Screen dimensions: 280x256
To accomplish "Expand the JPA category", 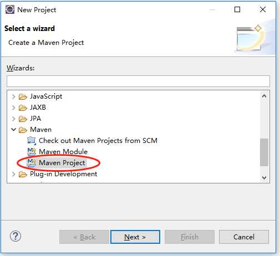I will [13, 119].
